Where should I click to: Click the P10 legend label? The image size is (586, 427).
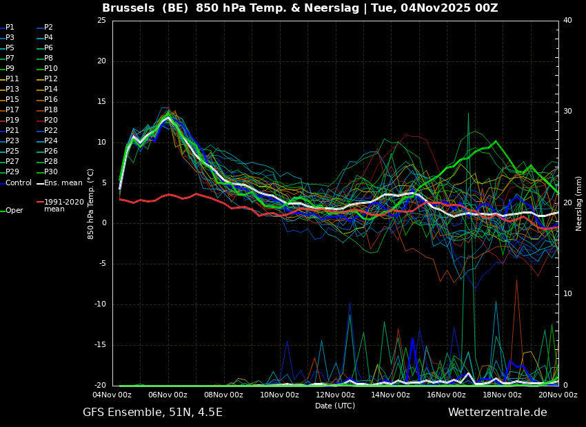coord(50,69)
